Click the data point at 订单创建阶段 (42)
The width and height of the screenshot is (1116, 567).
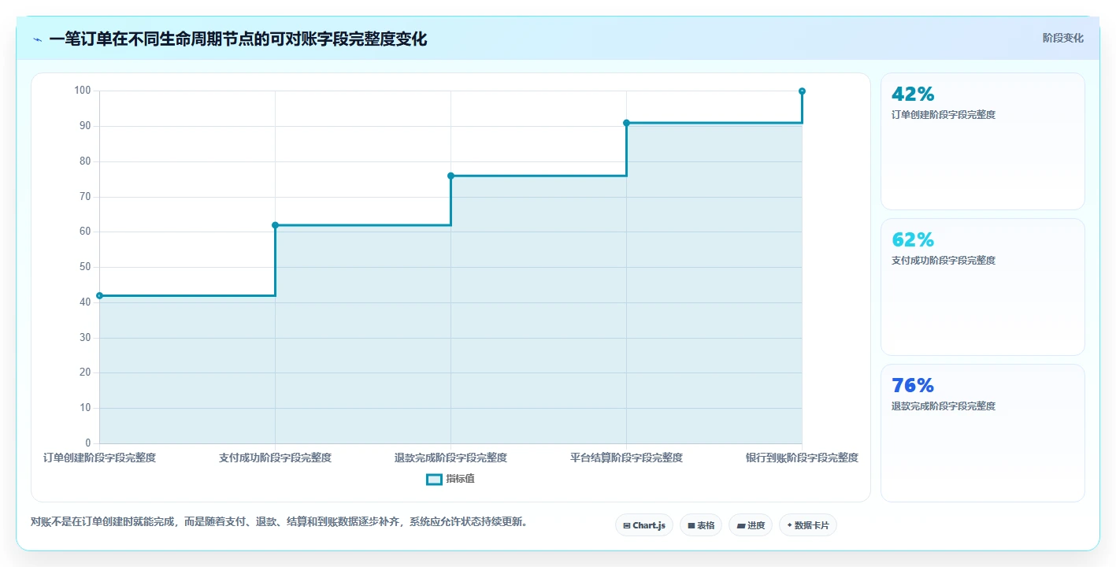pyautogui.click(x=99, y=295)
